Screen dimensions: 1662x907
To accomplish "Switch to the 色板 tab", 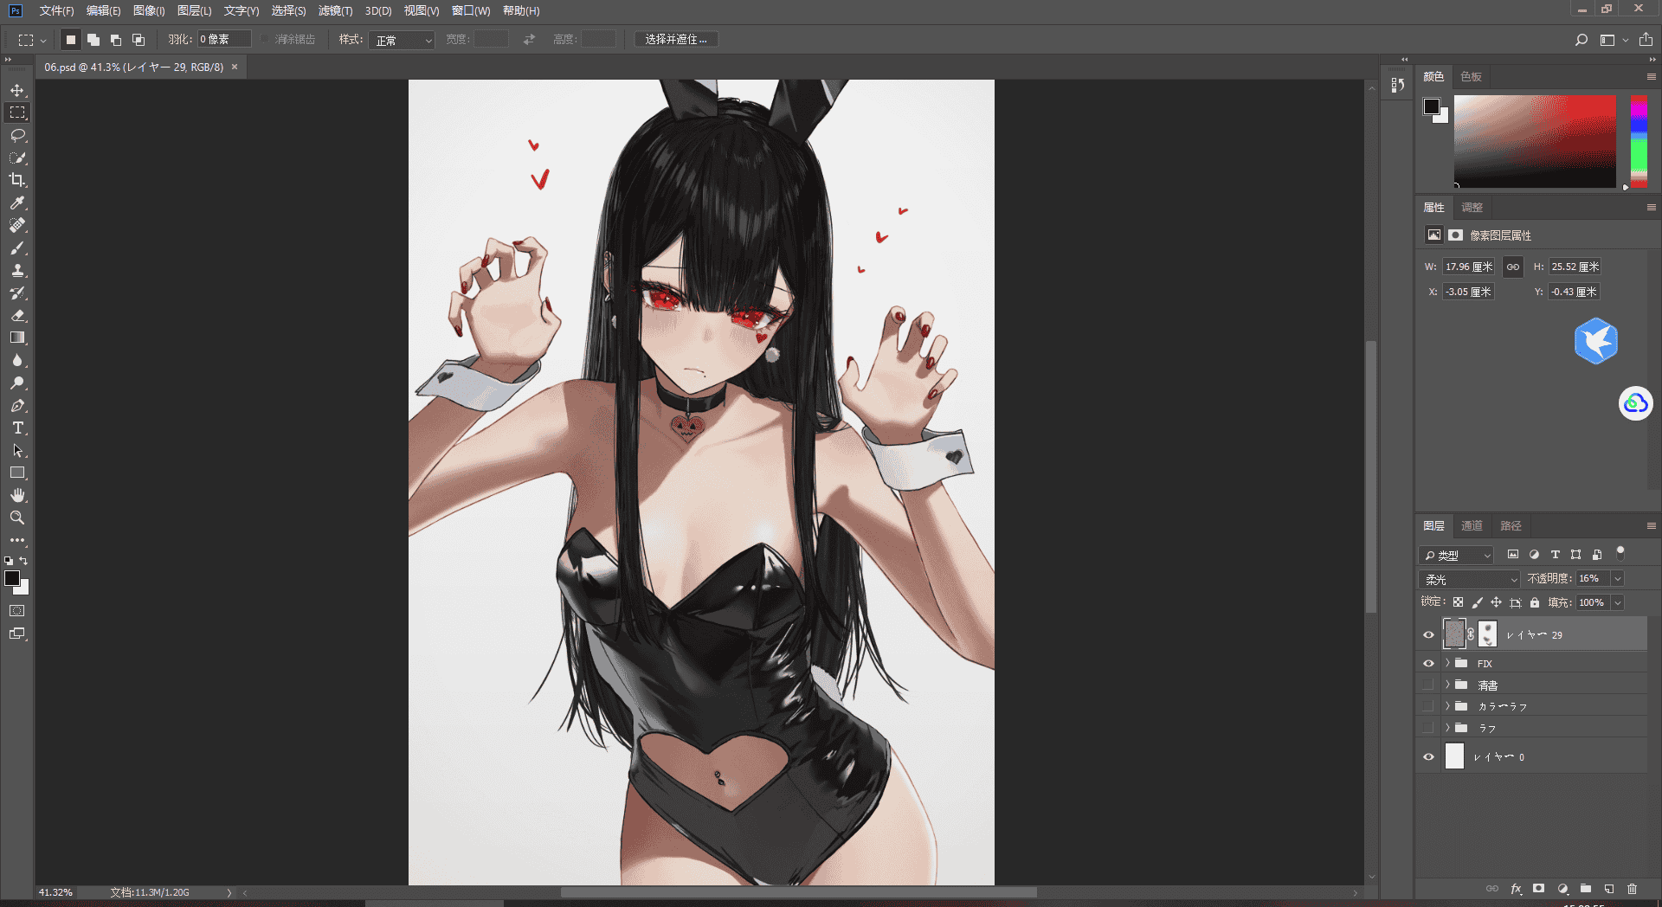I will [x=1471, y=76].
